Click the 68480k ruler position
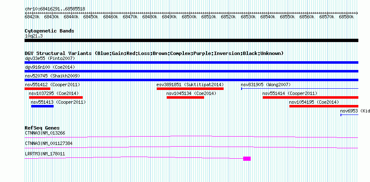 tap(150, 17)
